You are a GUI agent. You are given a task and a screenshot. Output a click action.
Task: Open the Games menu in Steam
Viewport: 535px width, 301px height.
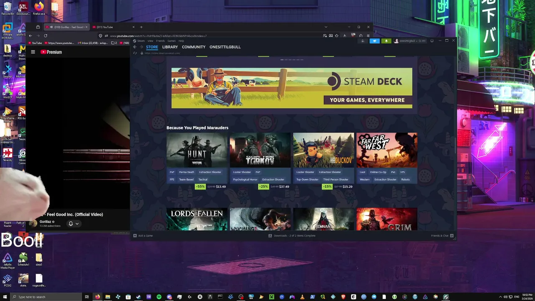click(171, 41)
